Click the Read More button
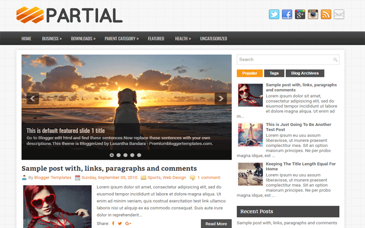This screenshot has height=228, width=365. click(x=216, y=224)
